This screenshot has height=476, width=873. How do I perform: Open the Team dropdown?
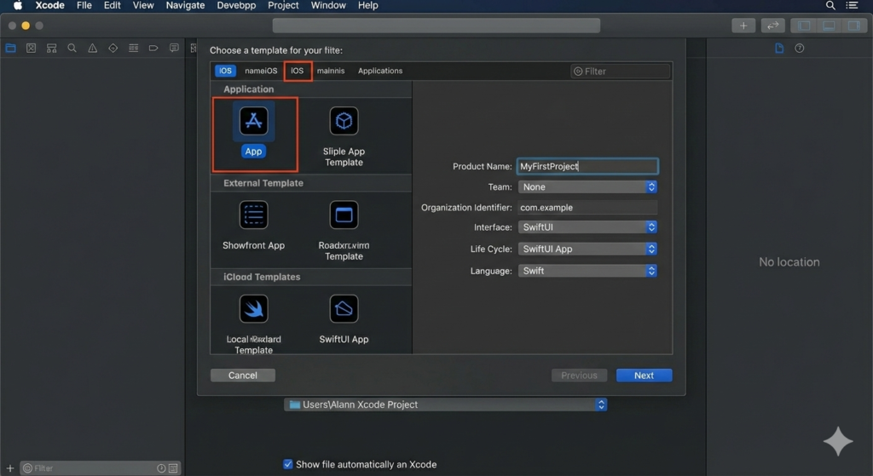[587, 186]
